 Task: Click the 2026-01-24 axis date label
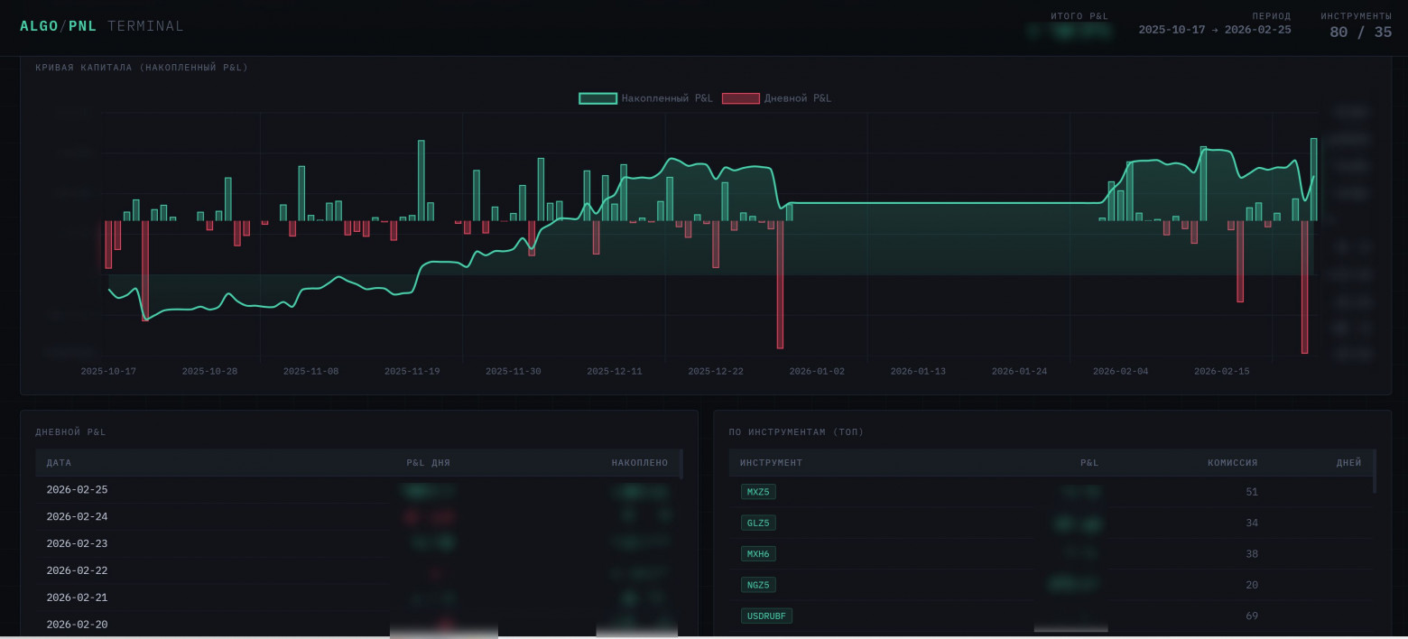tap(1019, 371)
